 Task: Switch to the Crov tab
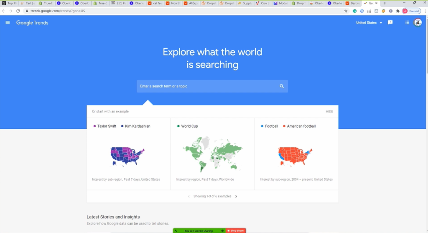(262, 3)
